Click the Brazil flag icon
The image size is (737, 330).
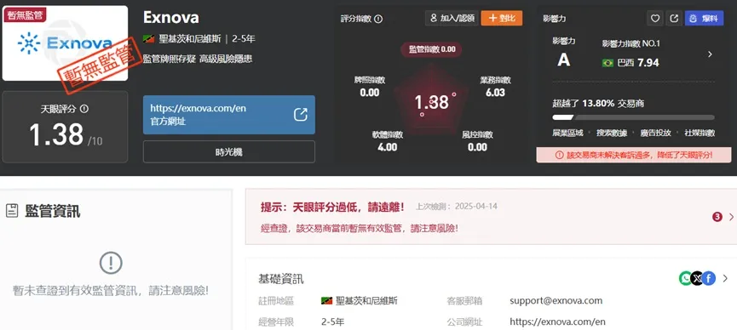[x=607, y=63]
